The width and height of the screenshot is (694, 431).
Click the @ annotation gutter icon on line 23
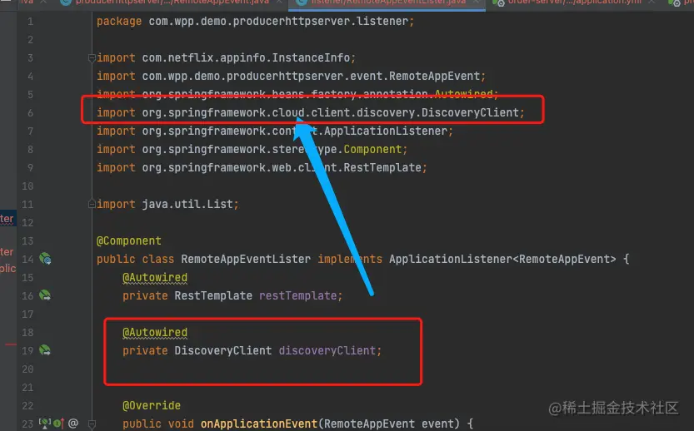point(73,424)
